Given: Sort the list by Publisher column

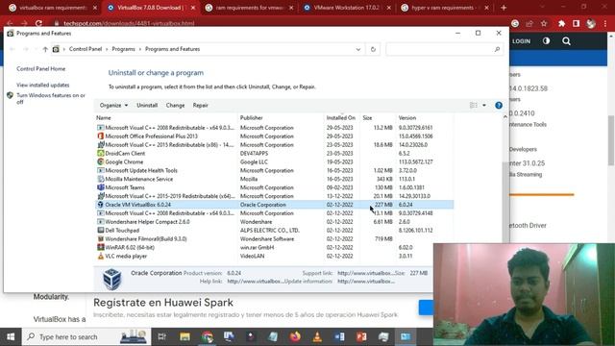Looking at the screenshot, I should click(x=252, y=117).
